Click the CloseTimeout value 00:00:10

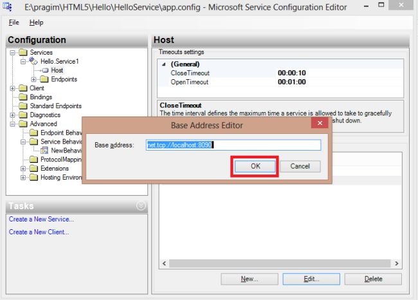click(x=292, y=73)
